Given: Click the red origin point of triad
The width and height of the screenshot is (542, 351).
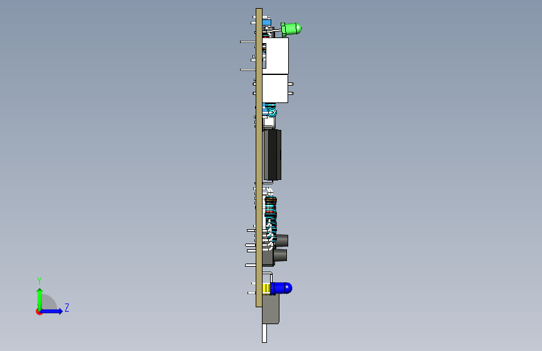Looking at the screenshot, I should (39, 312).
